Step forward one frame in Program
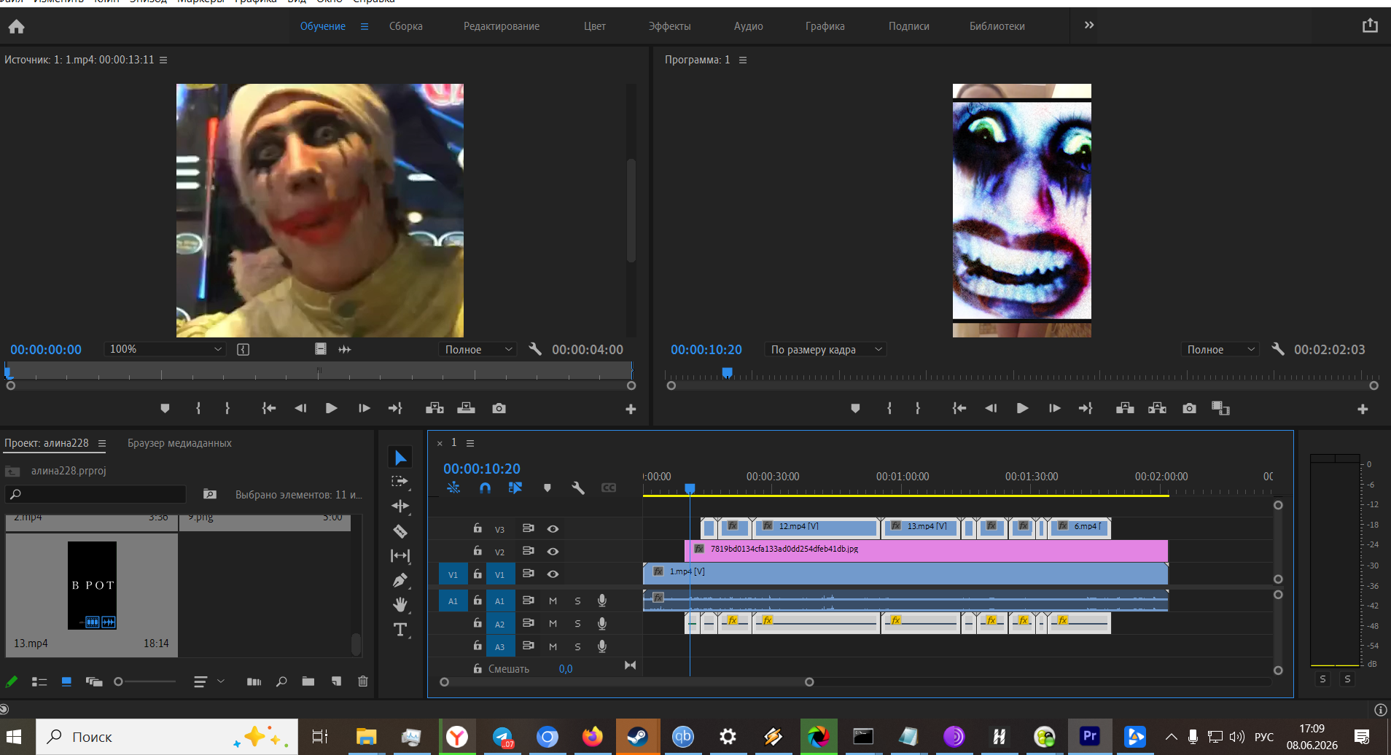Screen dimensions: 1391x755 point(1054,408)
